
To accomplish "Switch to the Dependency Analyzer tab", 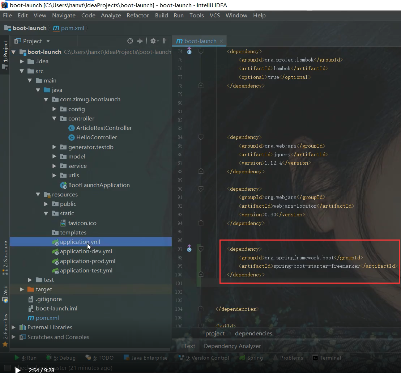I will click(233, 346).
